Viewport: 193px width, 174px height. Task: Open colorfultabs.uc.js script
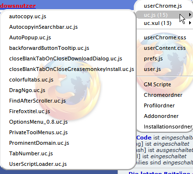(31, 80)
